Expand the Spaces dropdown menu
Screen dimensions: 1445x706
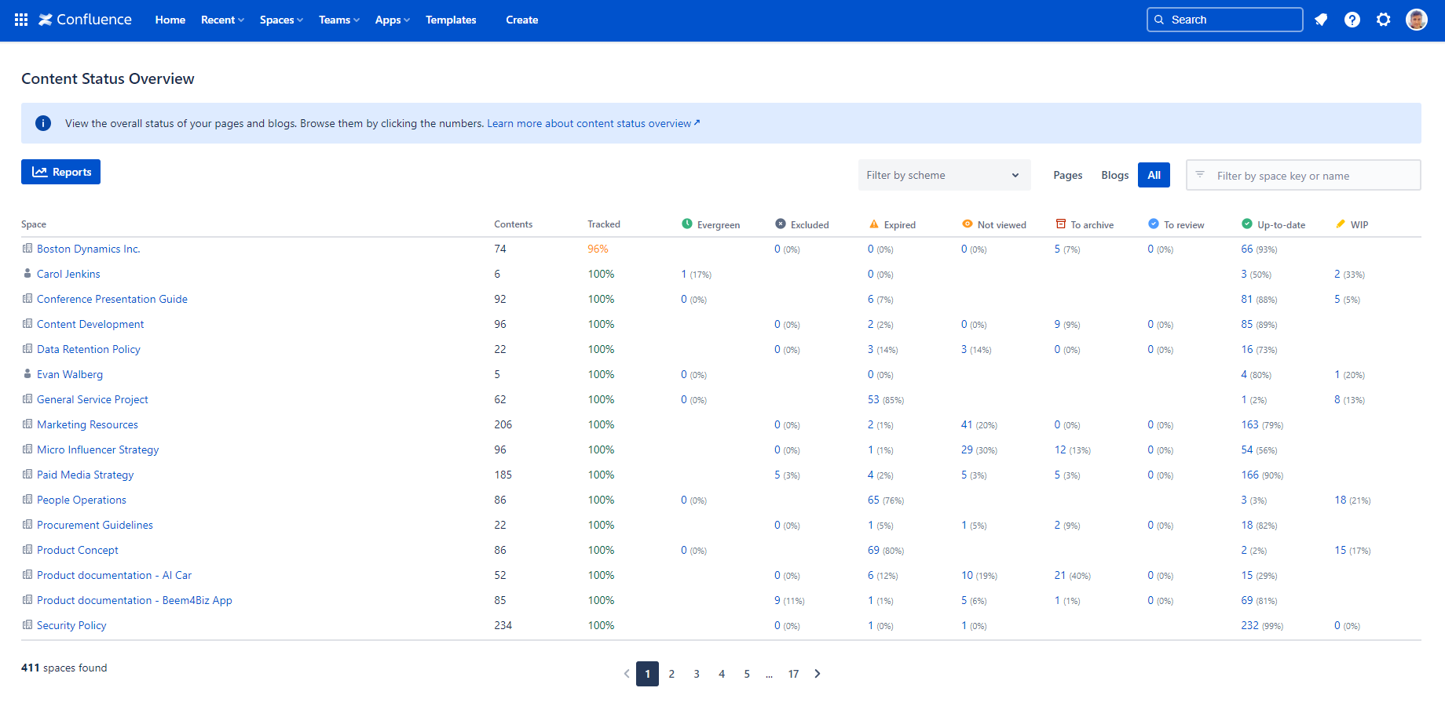click(280, 20)
